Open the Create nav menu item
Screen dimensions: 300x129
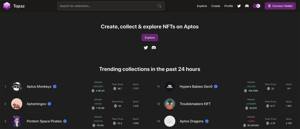[x=216, y=6]
